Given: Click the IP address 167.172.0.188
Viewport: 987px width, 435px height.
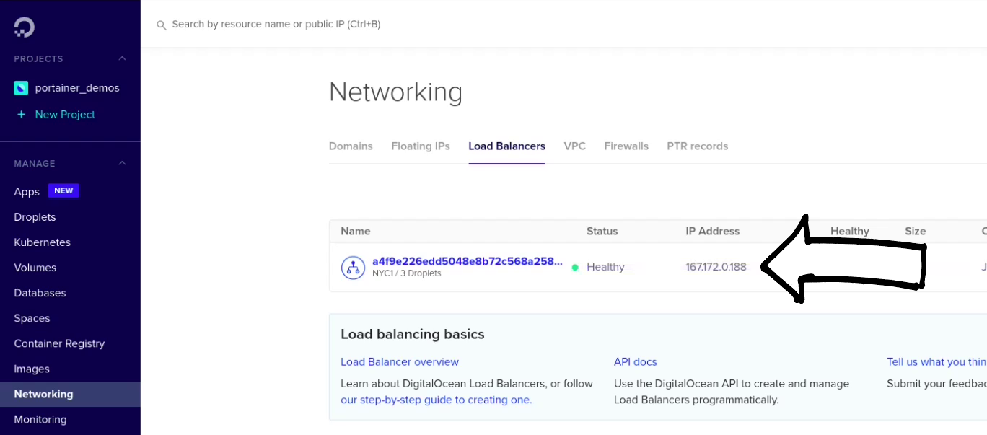Looking at the screenshot, I should (716, 268).
